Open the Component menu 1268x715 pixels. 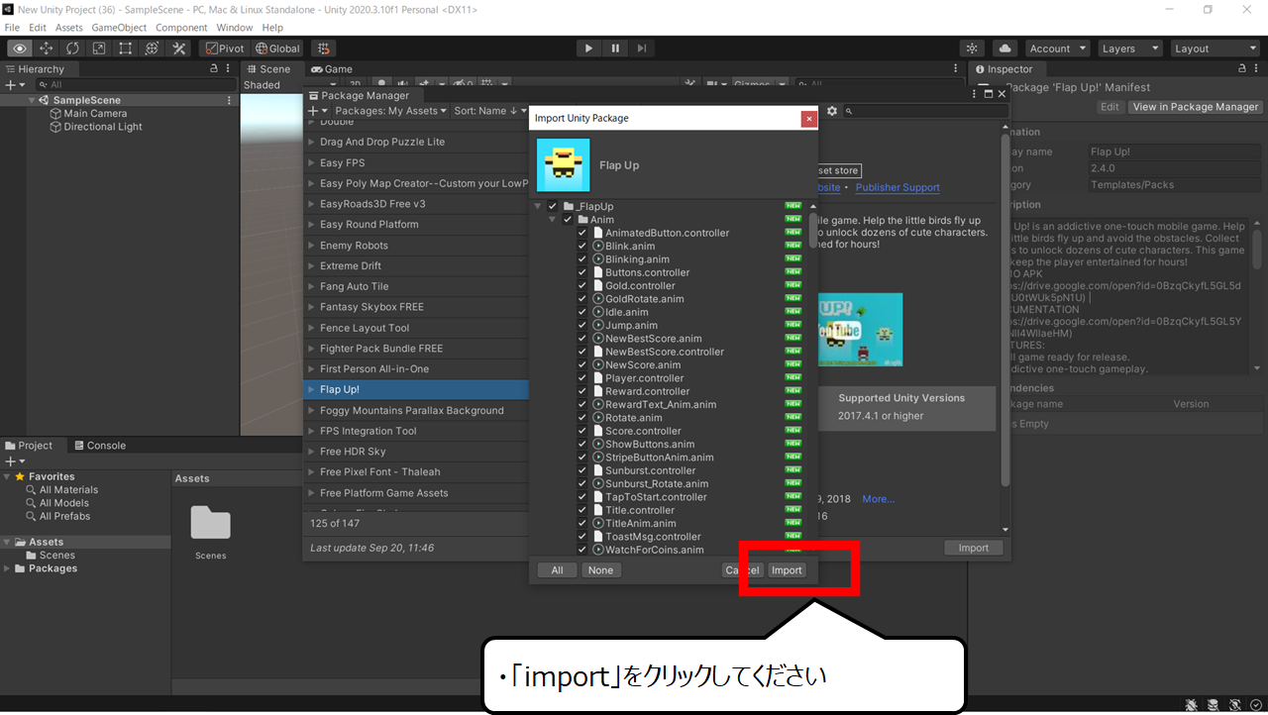(x=181, y=28)
